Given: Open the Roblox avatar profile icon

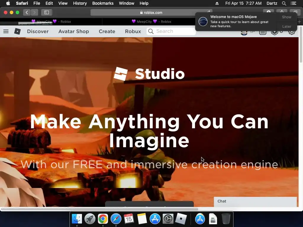Looking at the screenshot, I should [244, 33].
